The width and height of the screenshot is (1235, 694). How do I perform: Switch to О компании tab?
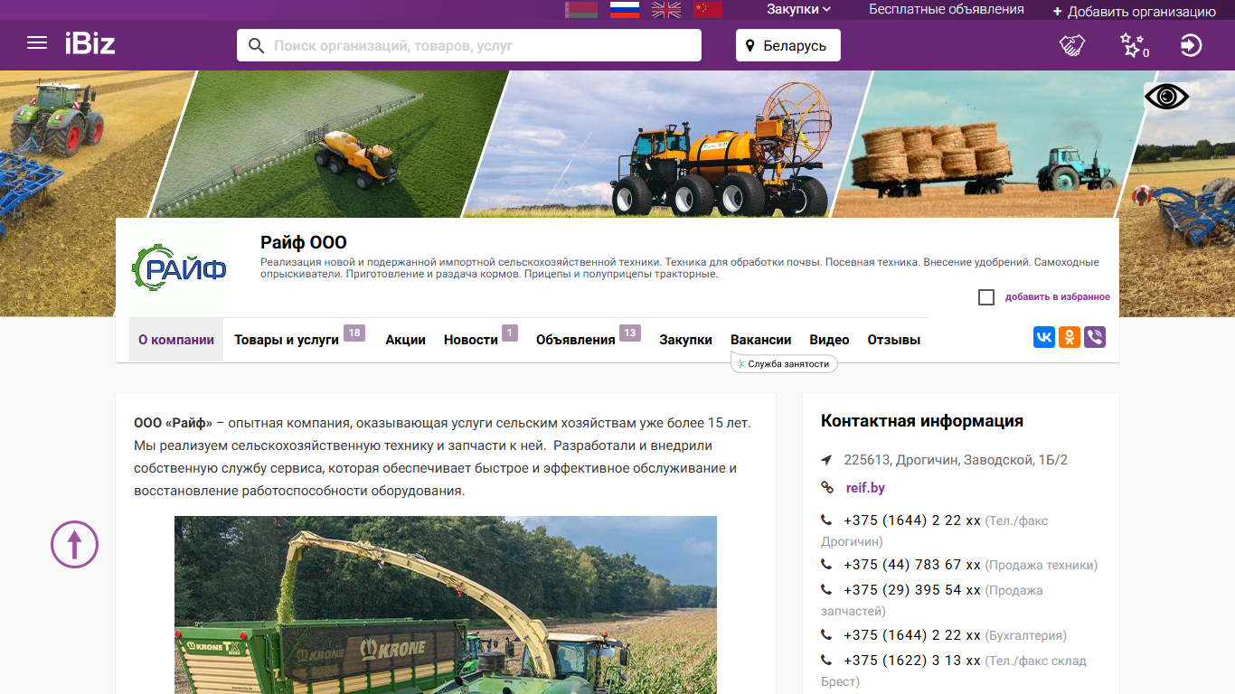pos(176,340)
